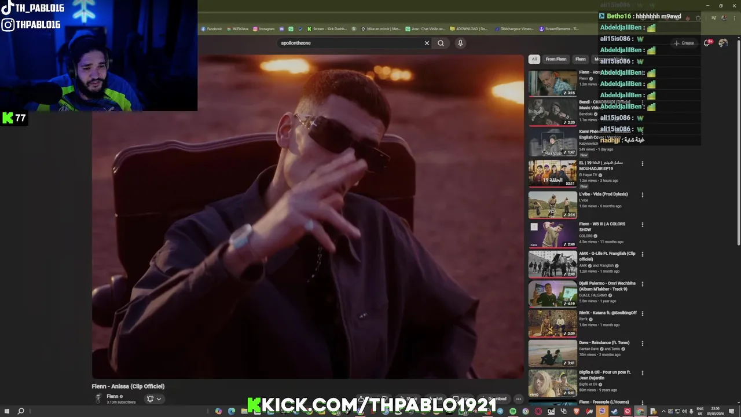Open Dave - Raindance thumbnail

click(x=552, y=353)
